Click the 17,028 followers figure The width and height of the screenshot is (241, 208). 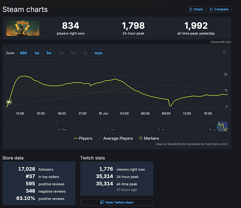point(27,169)
